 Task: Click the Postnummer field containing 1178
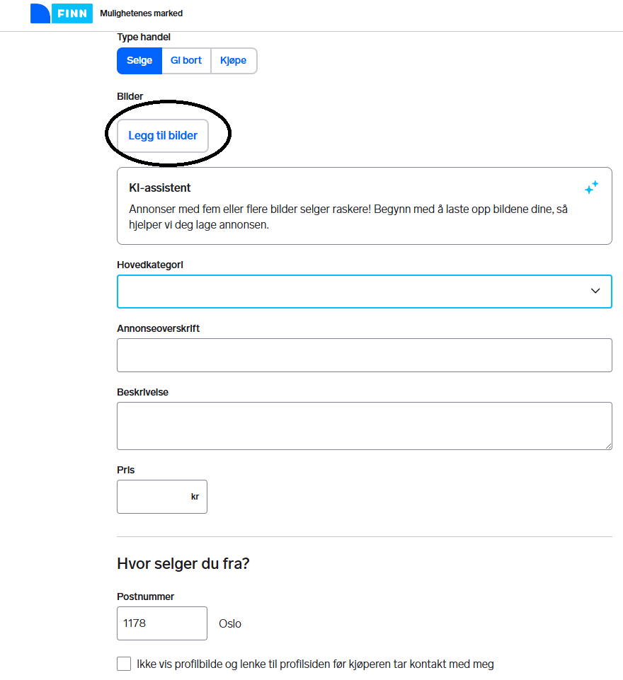pos(161,623)
